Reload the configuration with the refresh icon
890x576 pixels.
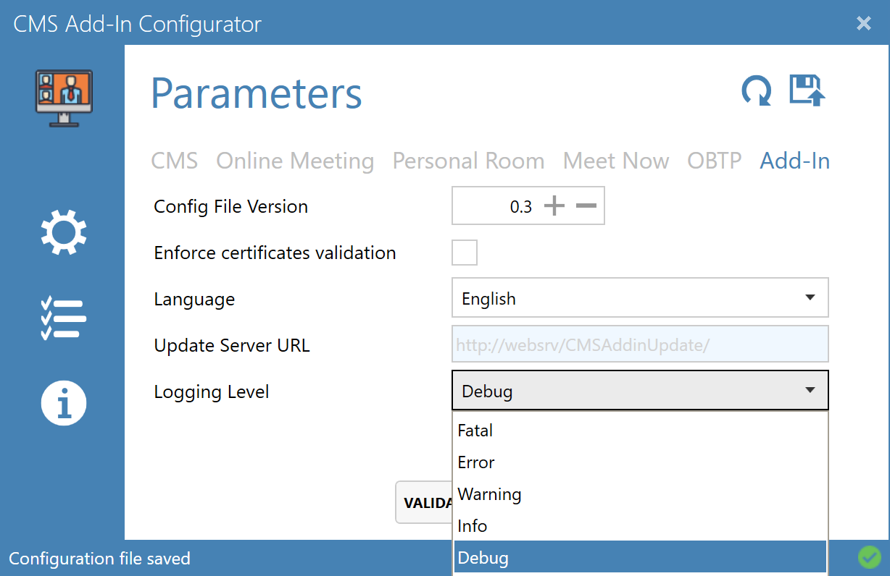[757, 91]
